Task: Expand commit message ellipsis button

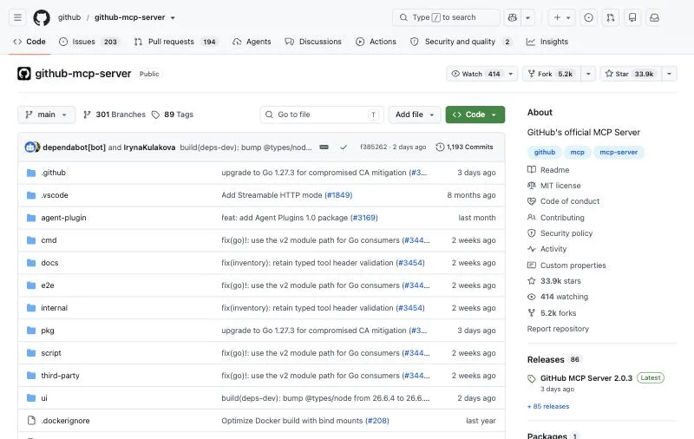Action: [x=324, y=147]
